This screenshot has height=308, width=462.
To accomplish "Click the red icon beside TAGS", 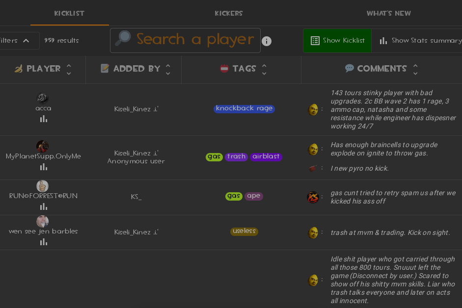I will click(x=224, y=68).
